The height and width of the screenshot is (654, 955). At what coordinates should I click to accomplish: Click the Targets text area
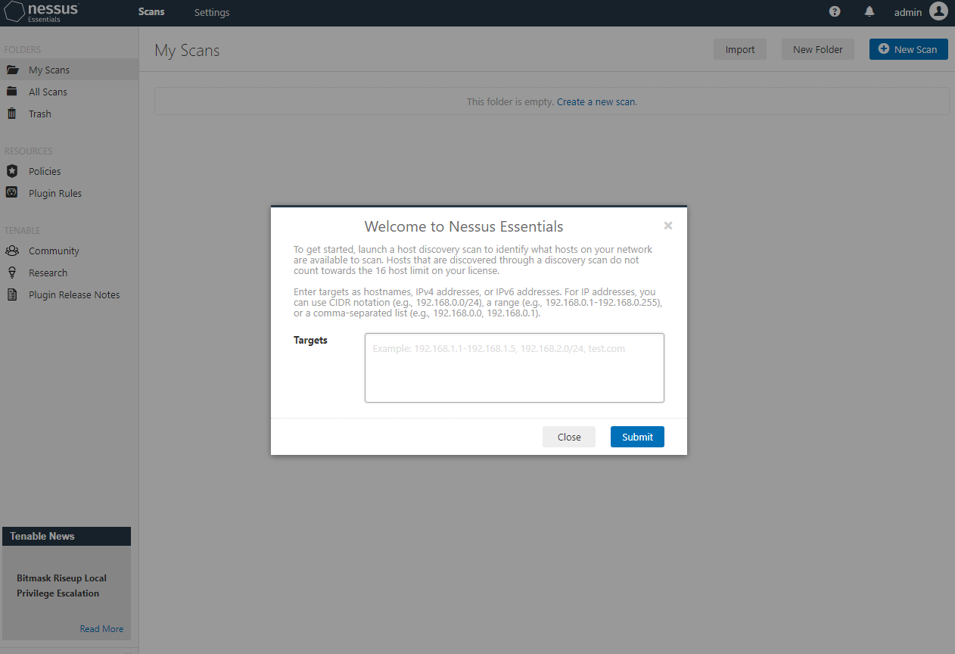[x=515, y=368]
